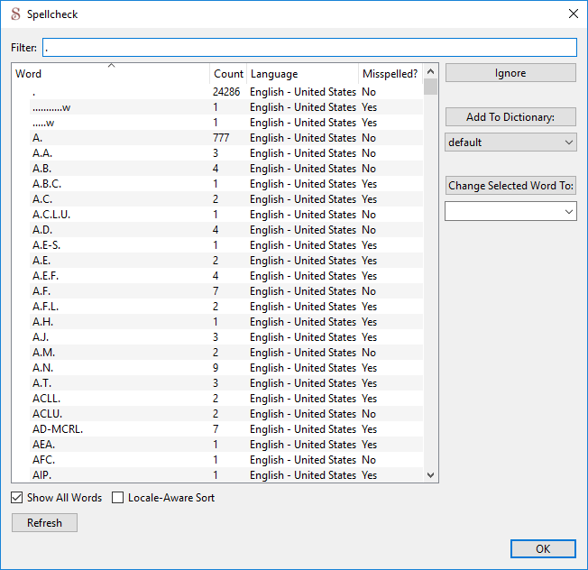Enable the Locale-Aware Sort checkbox
The image size is (588, 570).
click(x=118, y=498)
